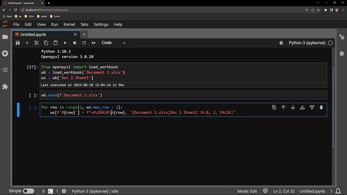
Task: Click the kernel status circle indicator
Action: [330, 43]
